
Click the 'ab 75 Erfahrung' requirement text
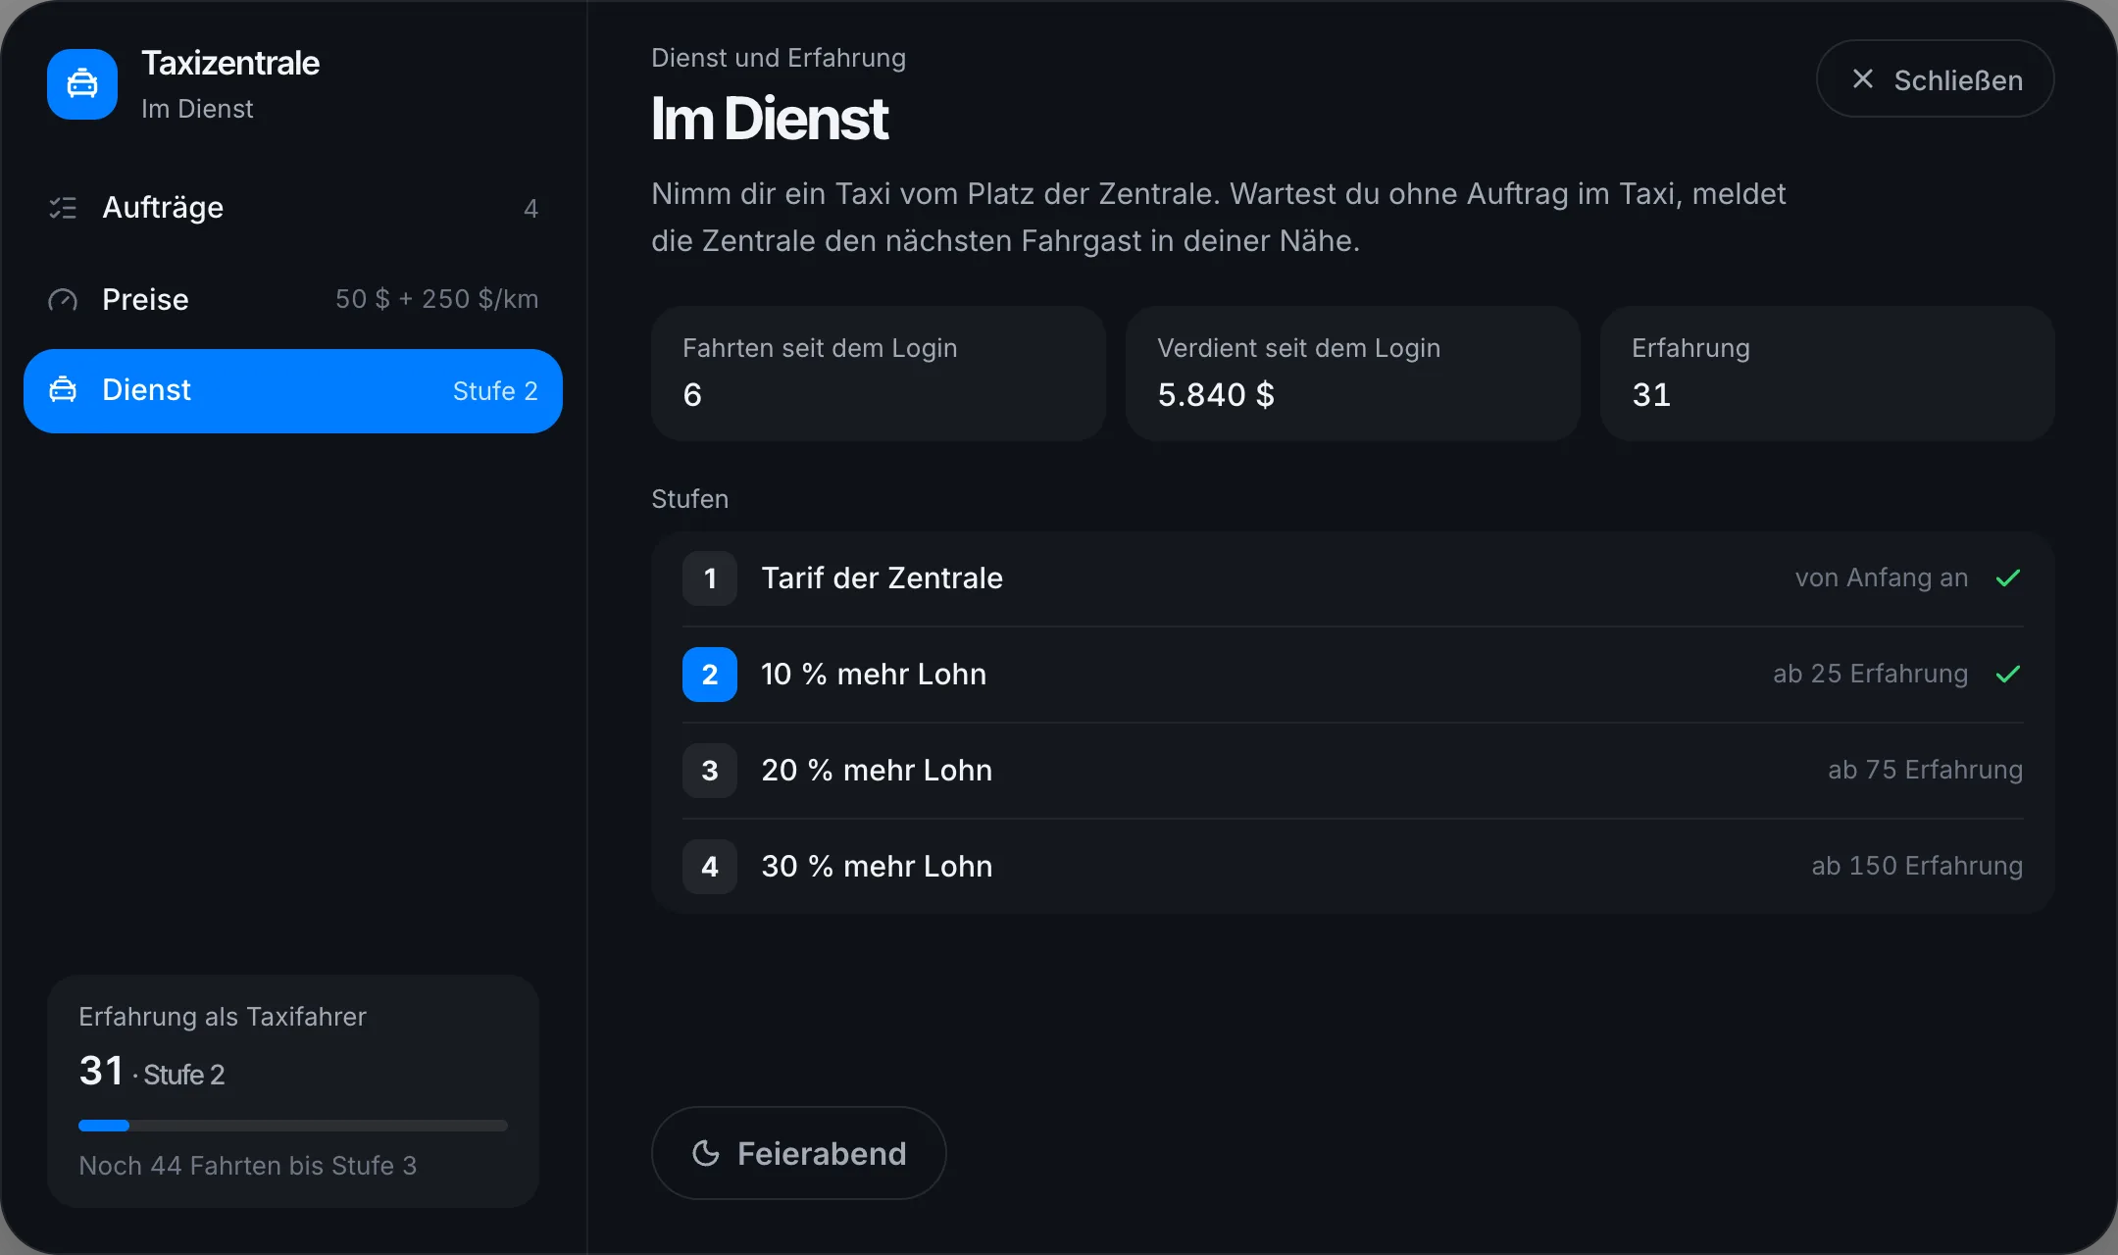coord(1926,771)
